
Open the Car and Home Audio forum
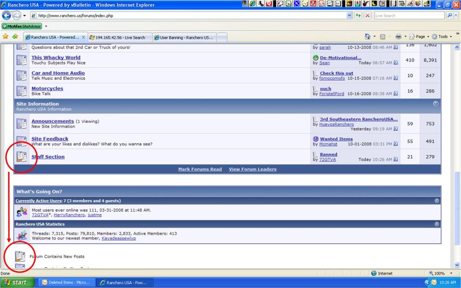58,73
